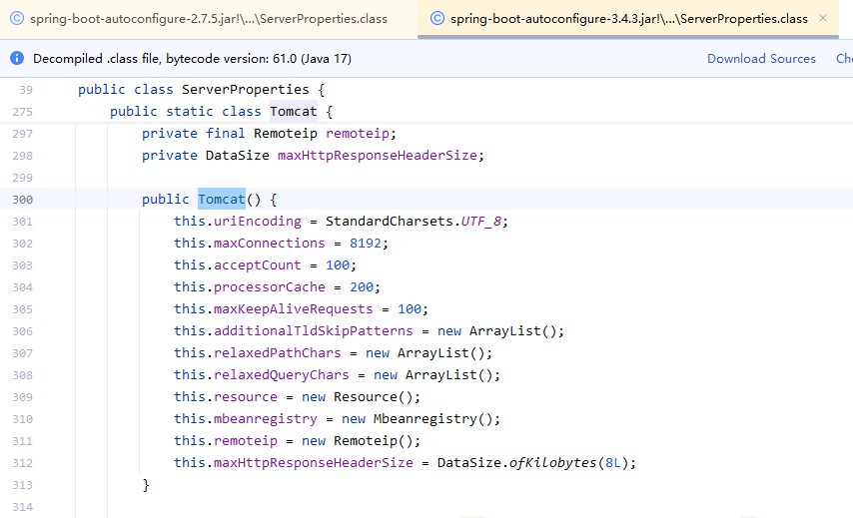
Task: Click 'uriEncoding' on line 301
Action: coord(258,222)
